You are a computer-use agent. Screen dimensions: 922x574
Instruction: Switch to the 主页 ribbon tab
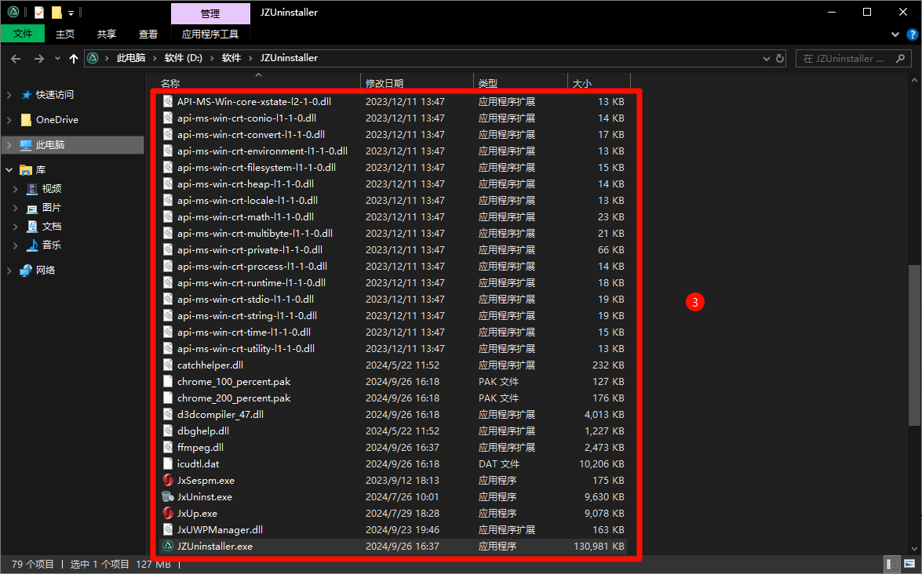click(65, 34)
